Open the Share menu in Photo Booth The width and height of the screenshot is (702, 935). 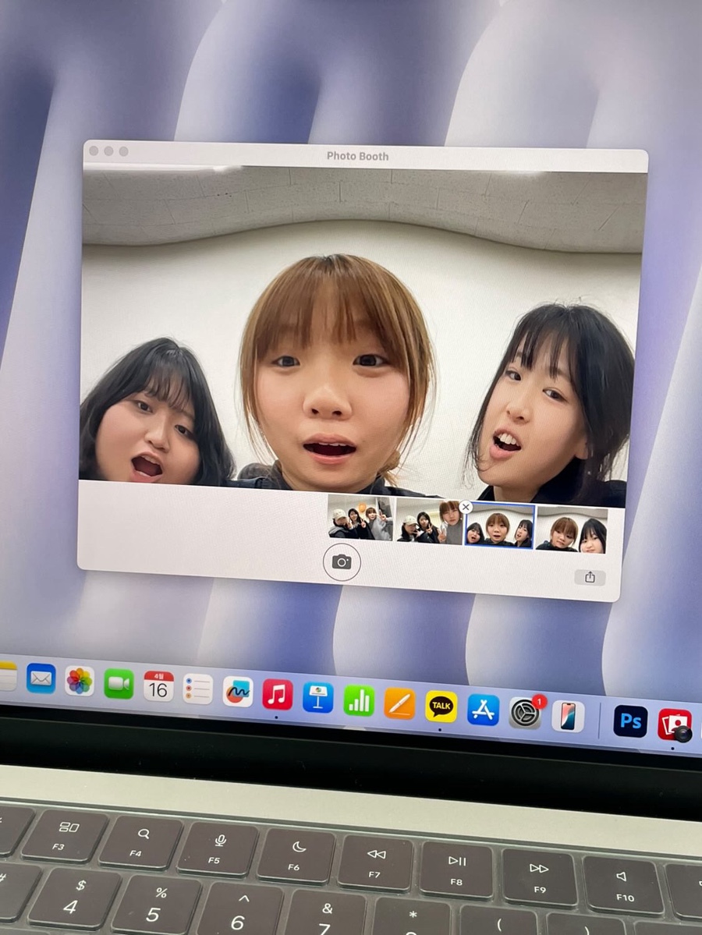pyautogui.click(x=590, y=577)
